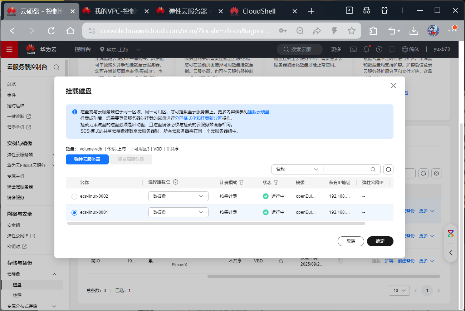Go to next page arrow in pagination

[439, 291]
